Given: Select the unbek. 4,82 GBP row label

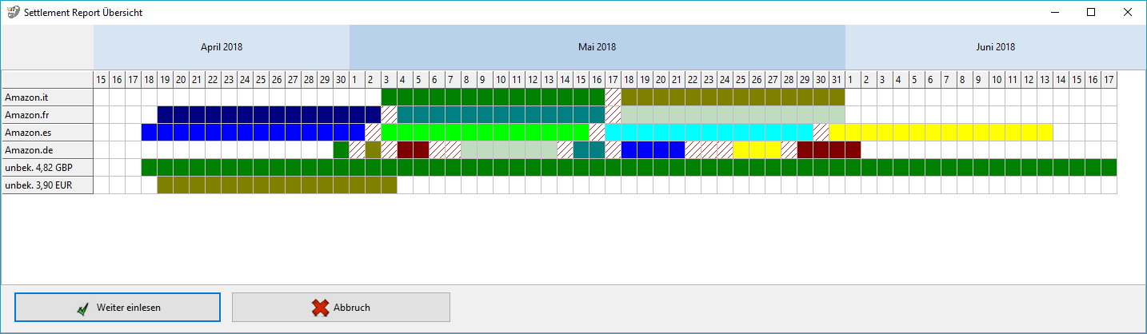Looking at the screenshot, I should point(48,167).
